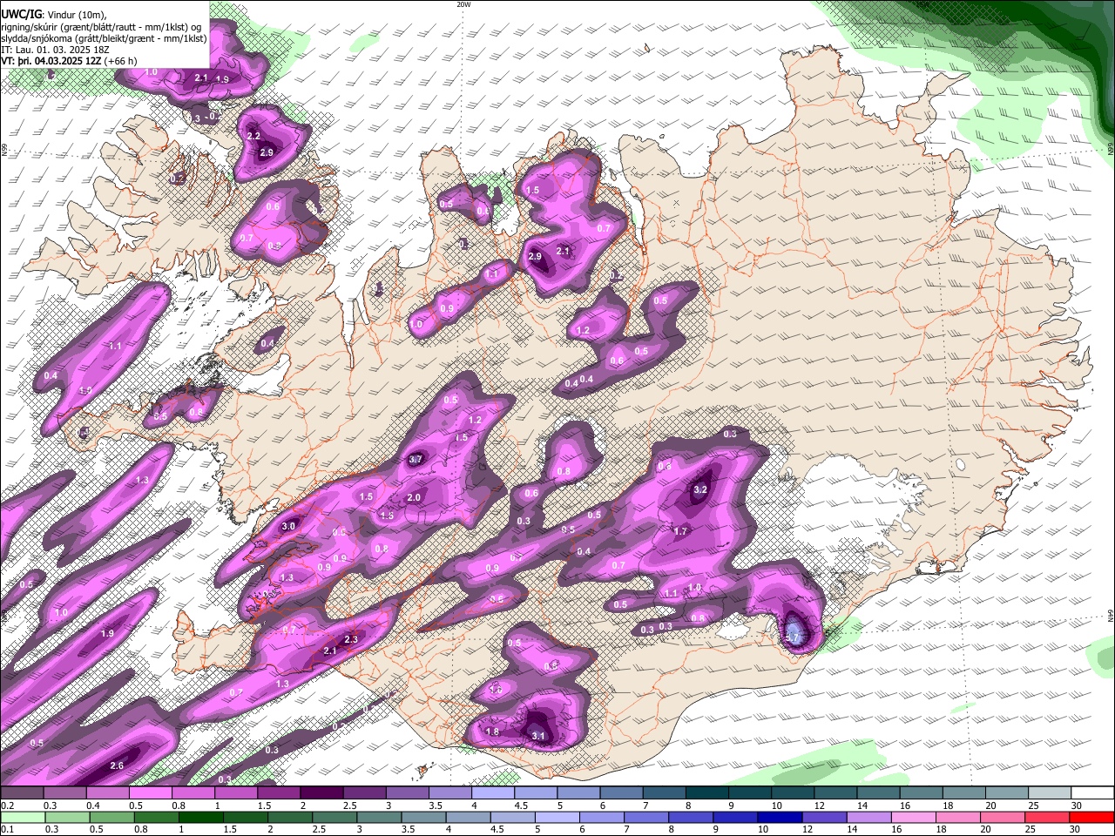Viewport: 1115px width, 836px height.
Task: Pick the bright pink swatch between 0.5 and 0.8
Action: [x=150, y=792]
